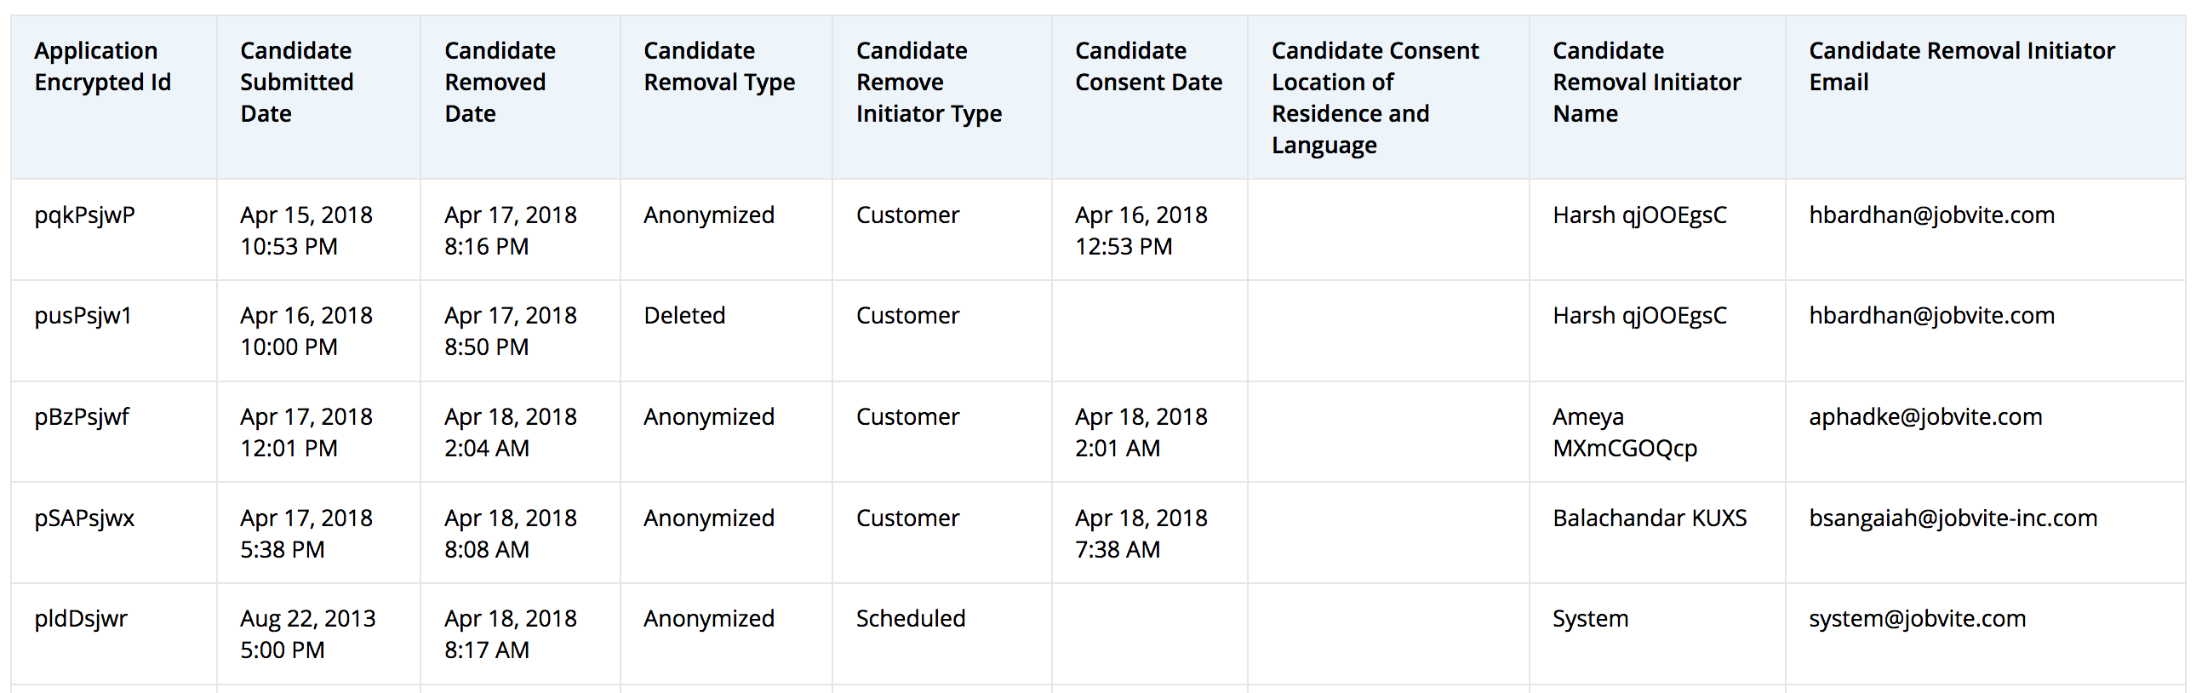2196x693 pixels.
Task: Click application ID pSAPsjwx
Action: click(84, 518)
